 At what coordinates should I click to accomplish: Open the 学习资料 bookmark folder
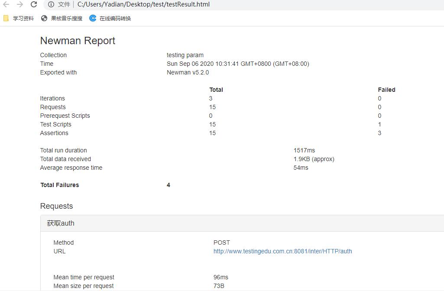(x=19, y=18)
